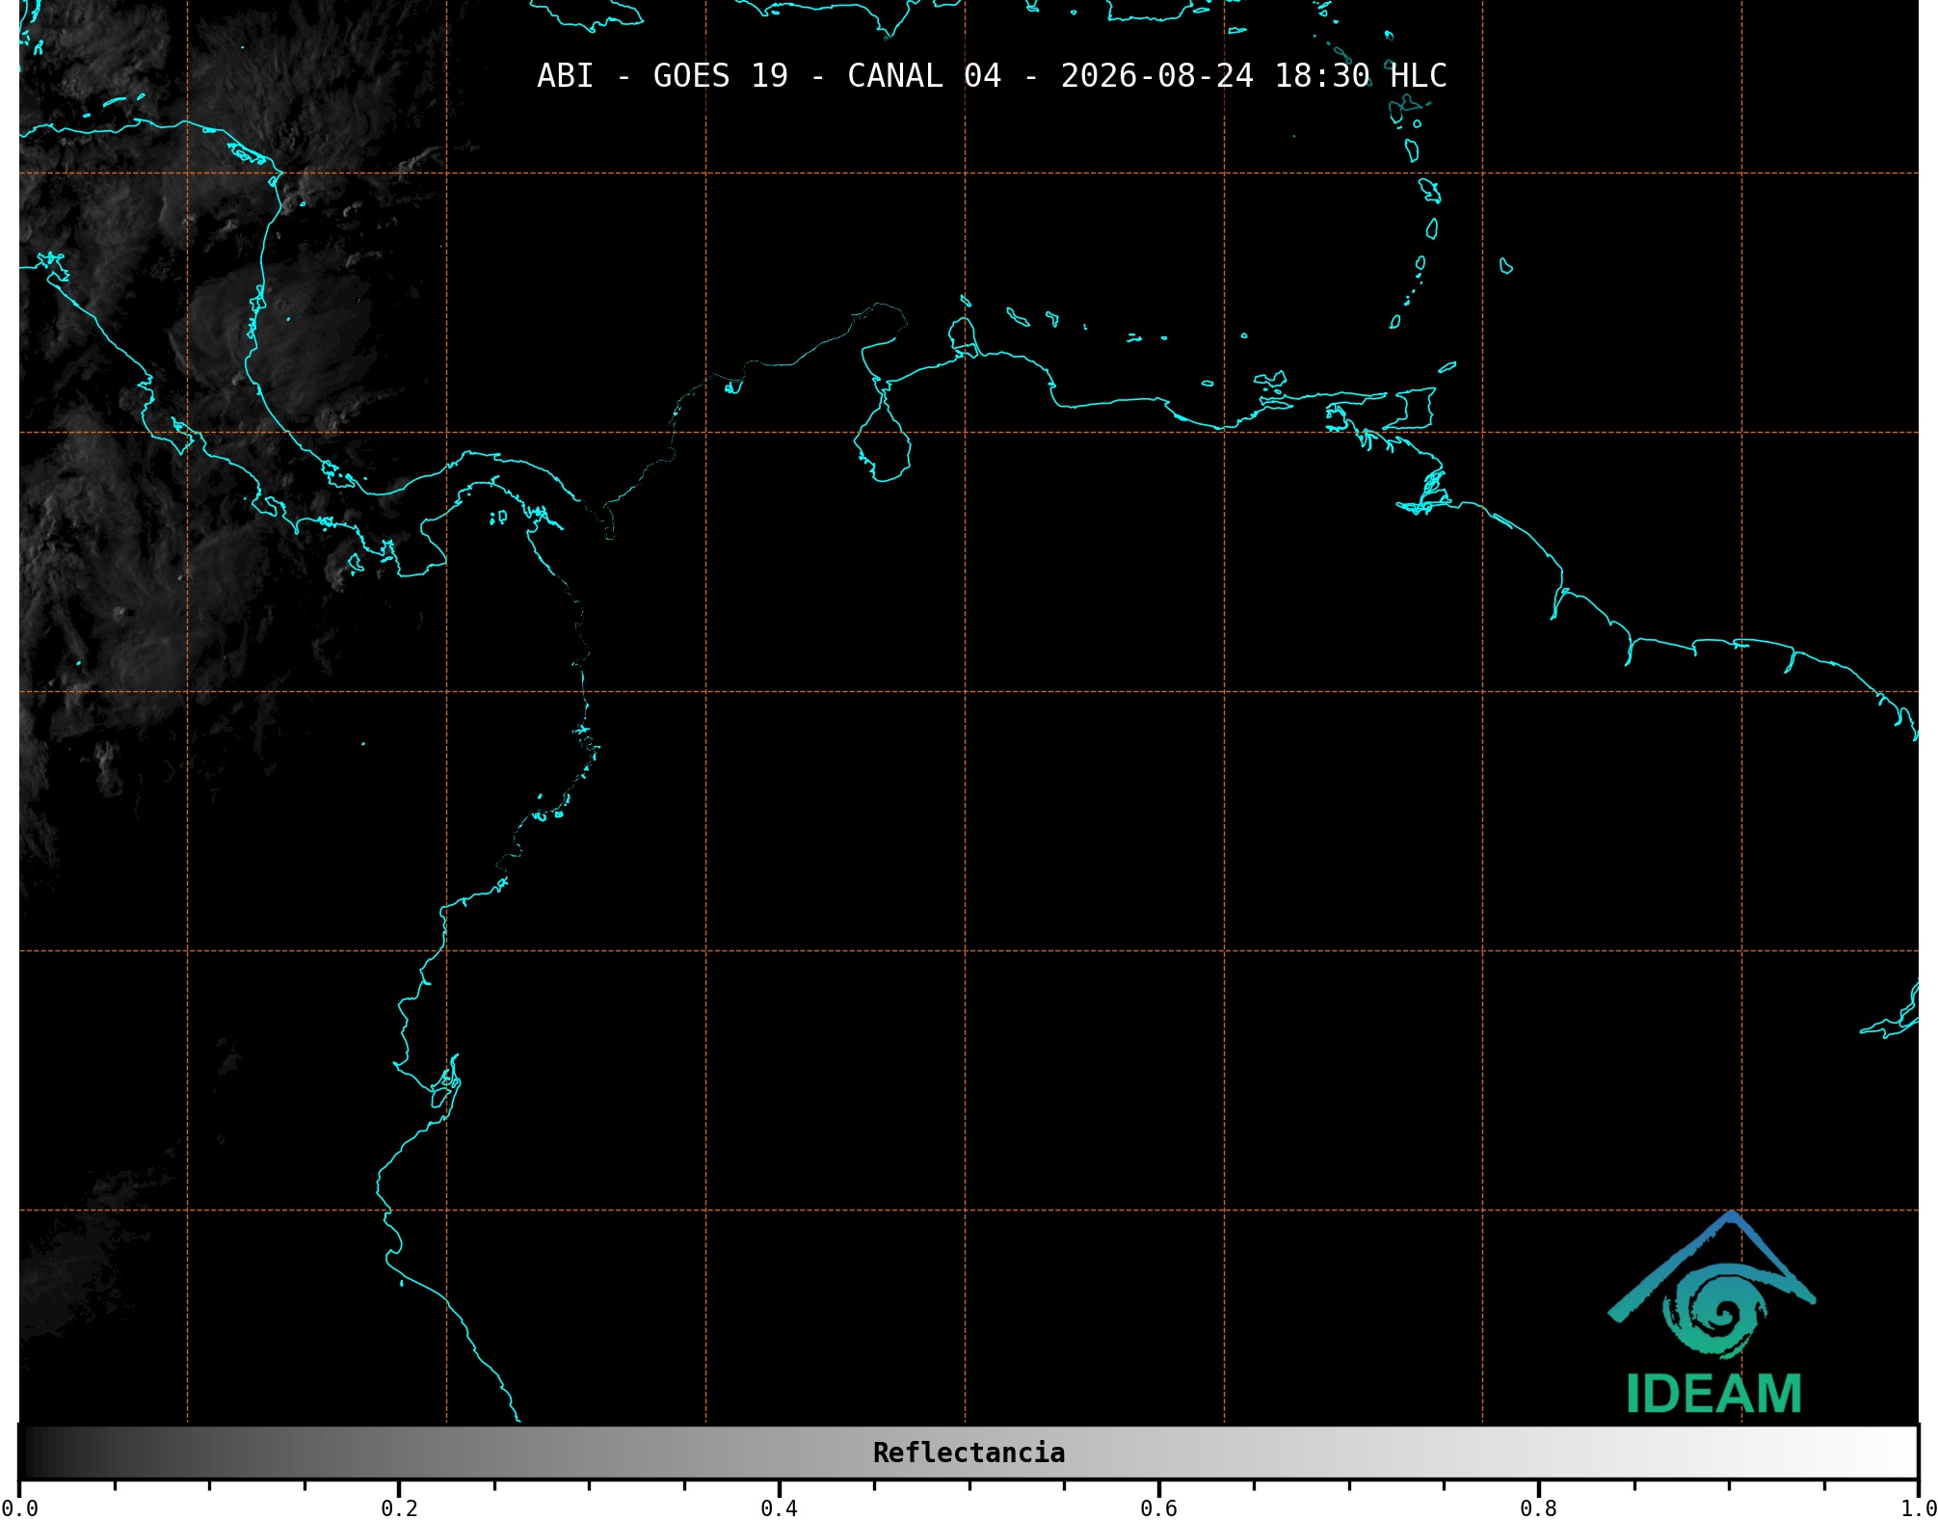This screenshot has width=1938, height=1520.
Task: Click the IDEAM logo text
Action: pos(1713,1394)
